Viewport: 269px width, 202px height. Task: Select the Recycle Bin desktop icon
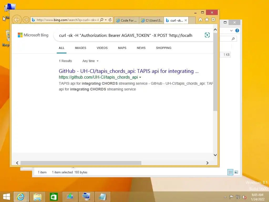(x=6, y=38)
